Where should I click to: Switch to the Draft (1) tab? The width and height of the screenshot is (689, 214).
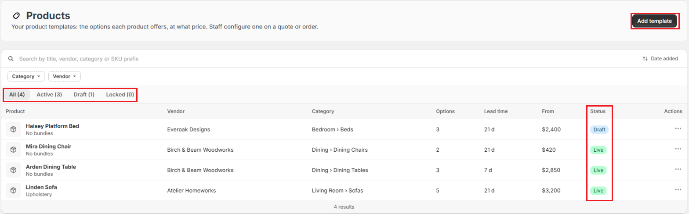84,94
